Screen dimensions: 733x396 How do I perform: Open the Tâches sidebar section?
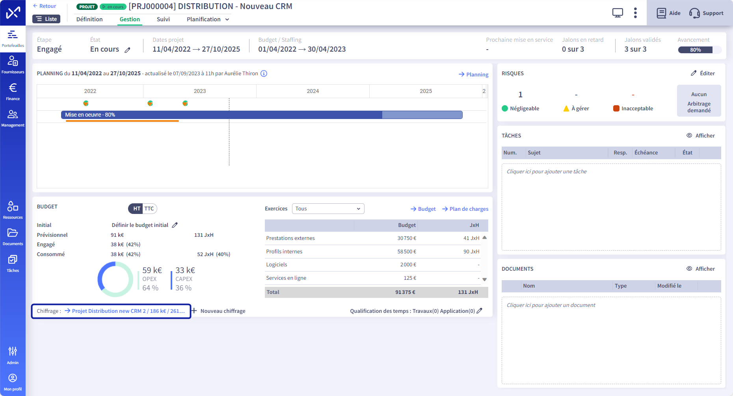click(x=13, y=264)
